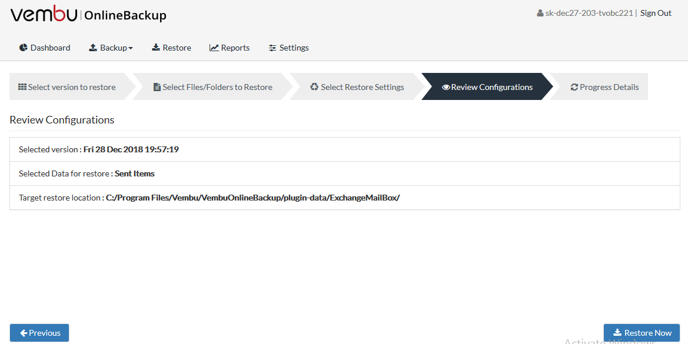688x344 pixels.
Task: Click the Reports line chart icon
Action: (x=214, y=48)
